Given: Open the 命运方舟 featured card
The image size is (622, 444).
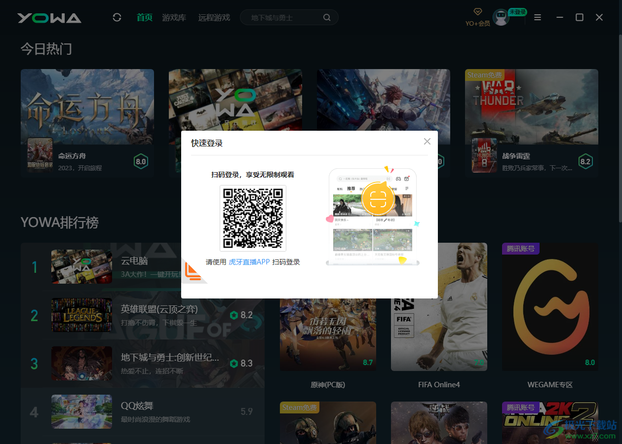Looking at the screenshot, I should [x=87, y=123].
